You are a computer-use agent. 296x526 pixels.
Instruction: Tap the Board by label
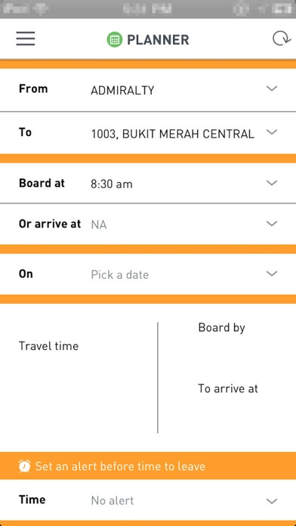(x=221, y=328)
